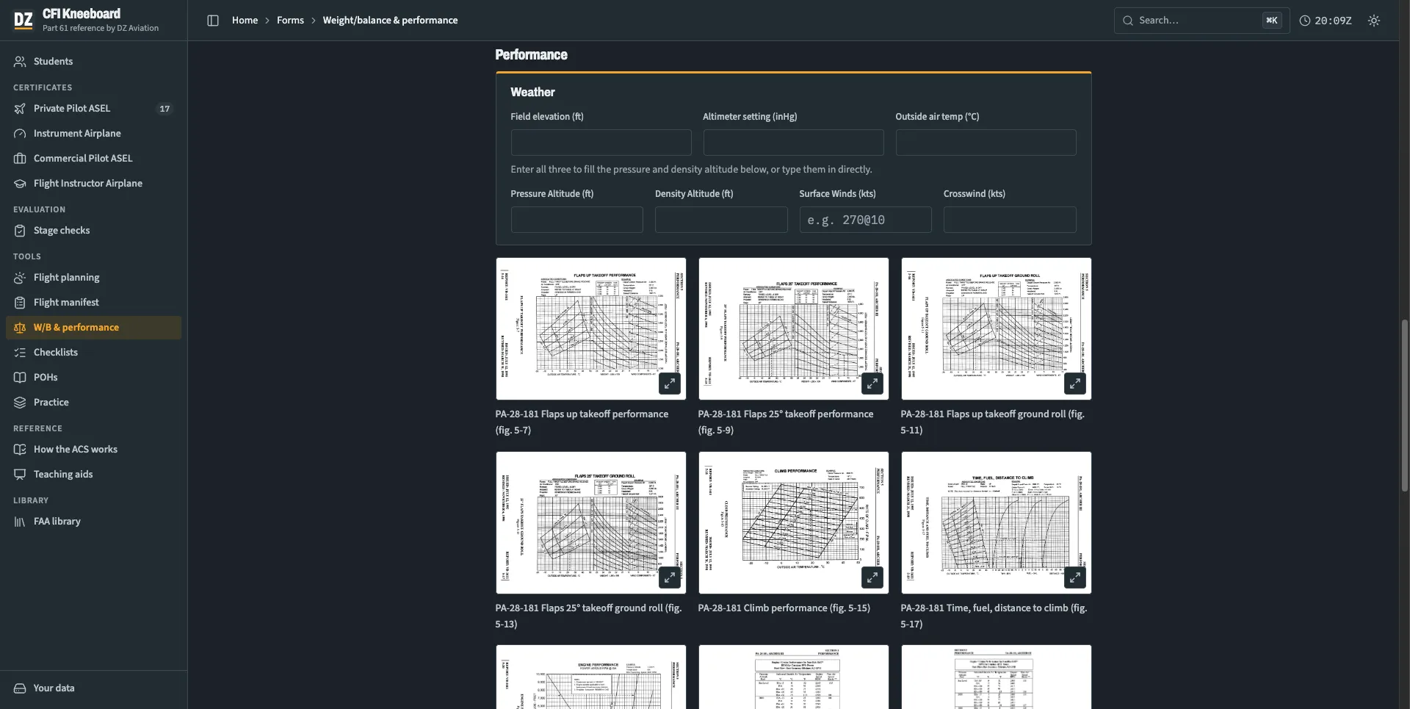Focus the Search box
The image size is (1410, 709).
(1201, 21)
